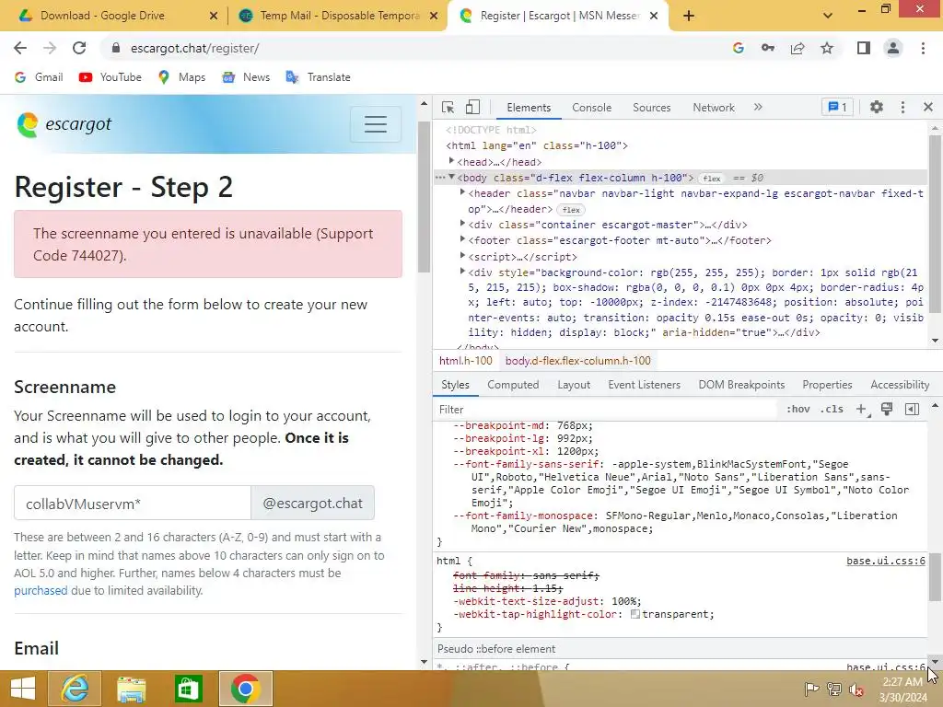Open the Chrome three-dot menu
943x707 pixels.
pos(923,48)
